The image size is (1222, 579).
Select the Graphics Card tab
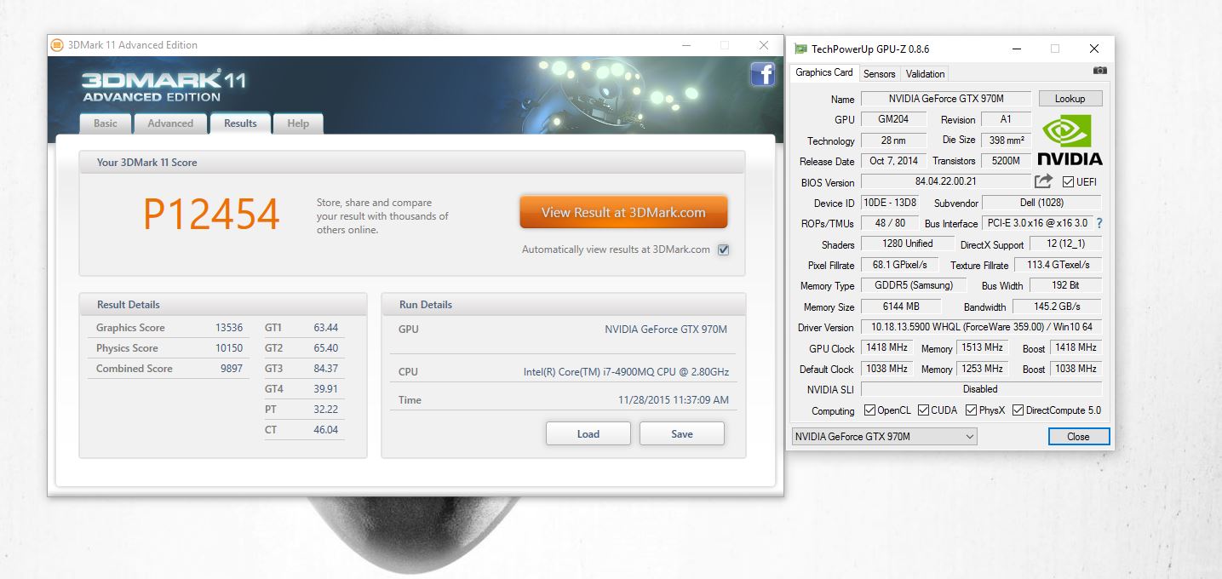click(x=824, y=72)
